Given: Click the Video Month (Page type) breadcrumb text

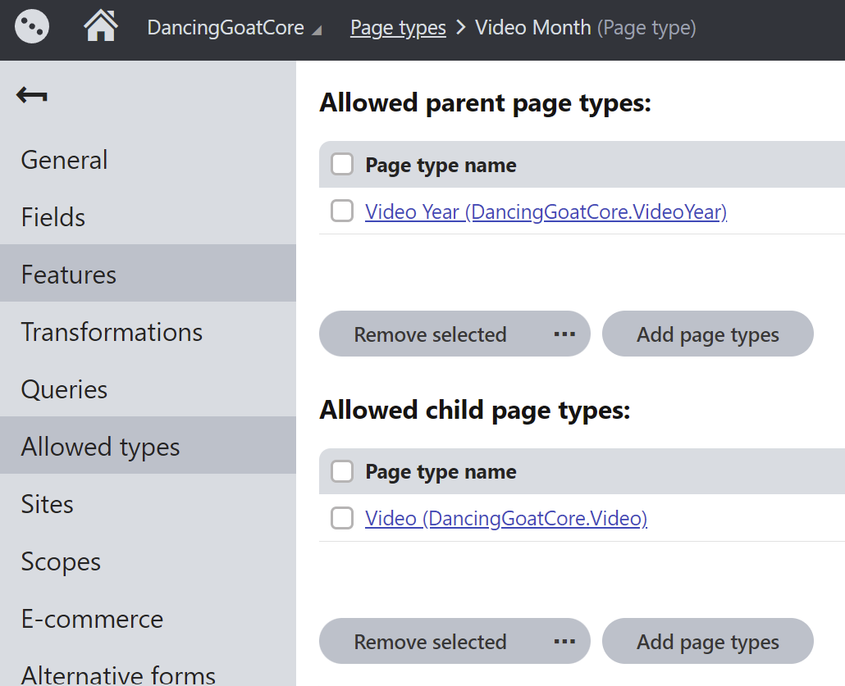Looking at the screenshot, I should [585, 28].
